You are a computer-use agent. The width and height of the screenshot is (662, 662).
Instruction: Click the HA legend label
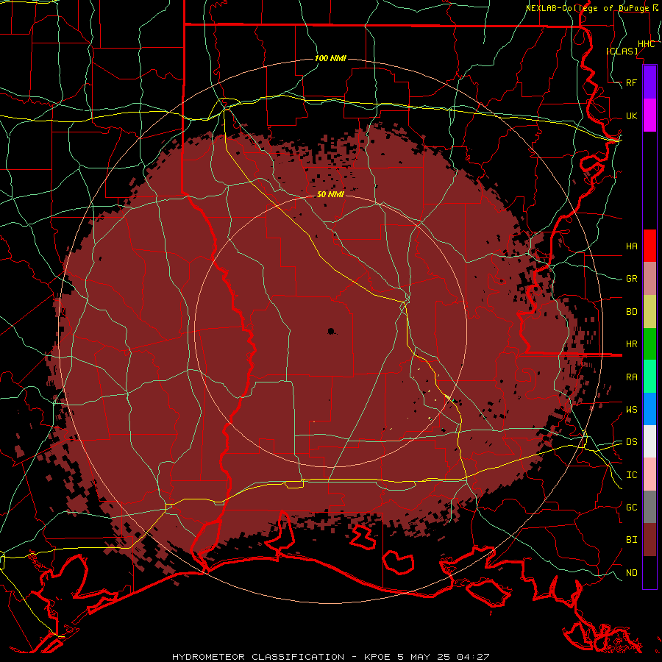pyautogui.click(x=631, y=246)
